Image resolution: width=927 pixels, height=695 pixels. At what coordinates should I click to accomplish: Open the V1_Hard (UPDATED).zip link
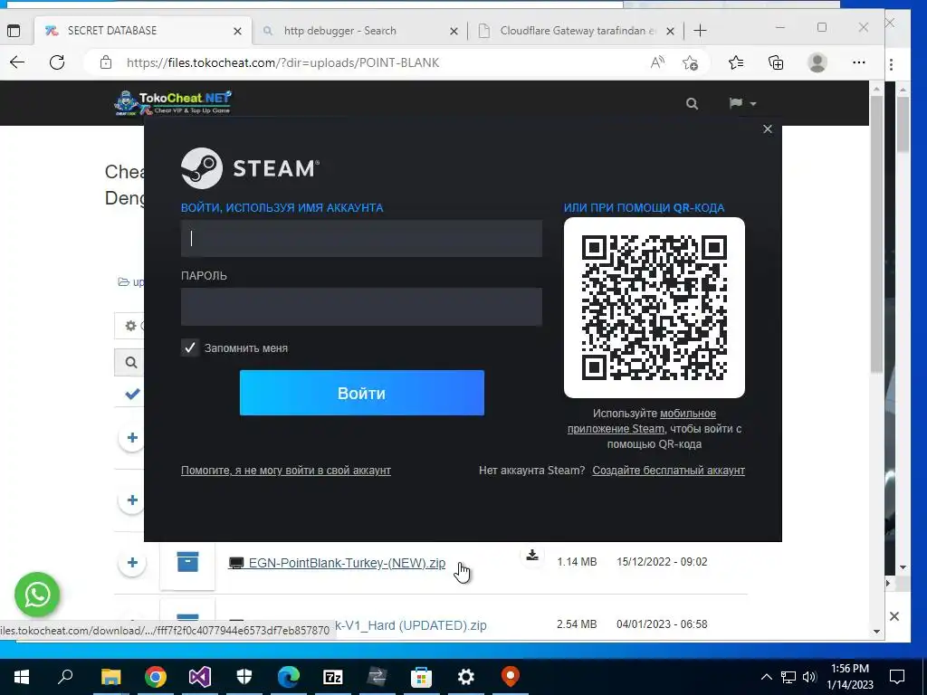tap(411, 625)
